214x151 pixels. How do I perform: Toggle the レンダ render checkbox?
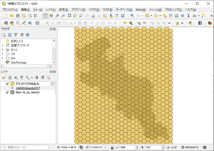(x=168, y=147)
